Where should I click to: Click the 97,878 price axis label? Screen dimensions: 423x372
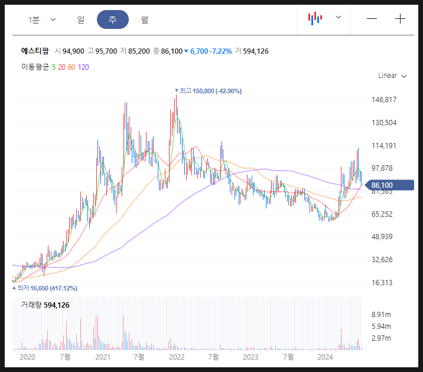[x=382, y=168]
